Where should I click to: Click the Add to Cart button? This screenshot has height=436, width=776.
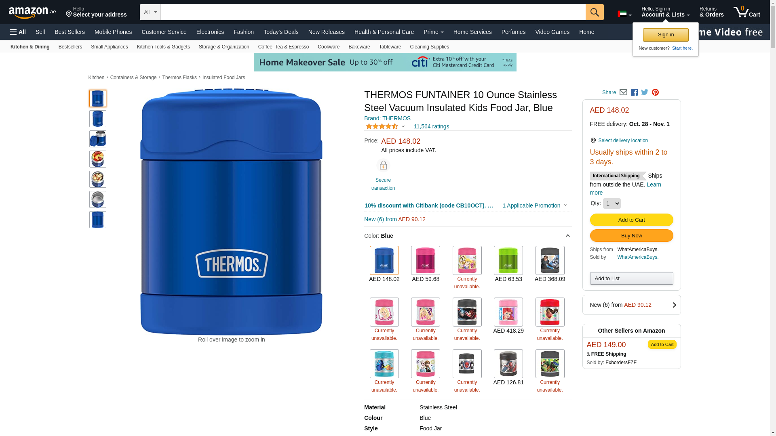click(631, 220)
